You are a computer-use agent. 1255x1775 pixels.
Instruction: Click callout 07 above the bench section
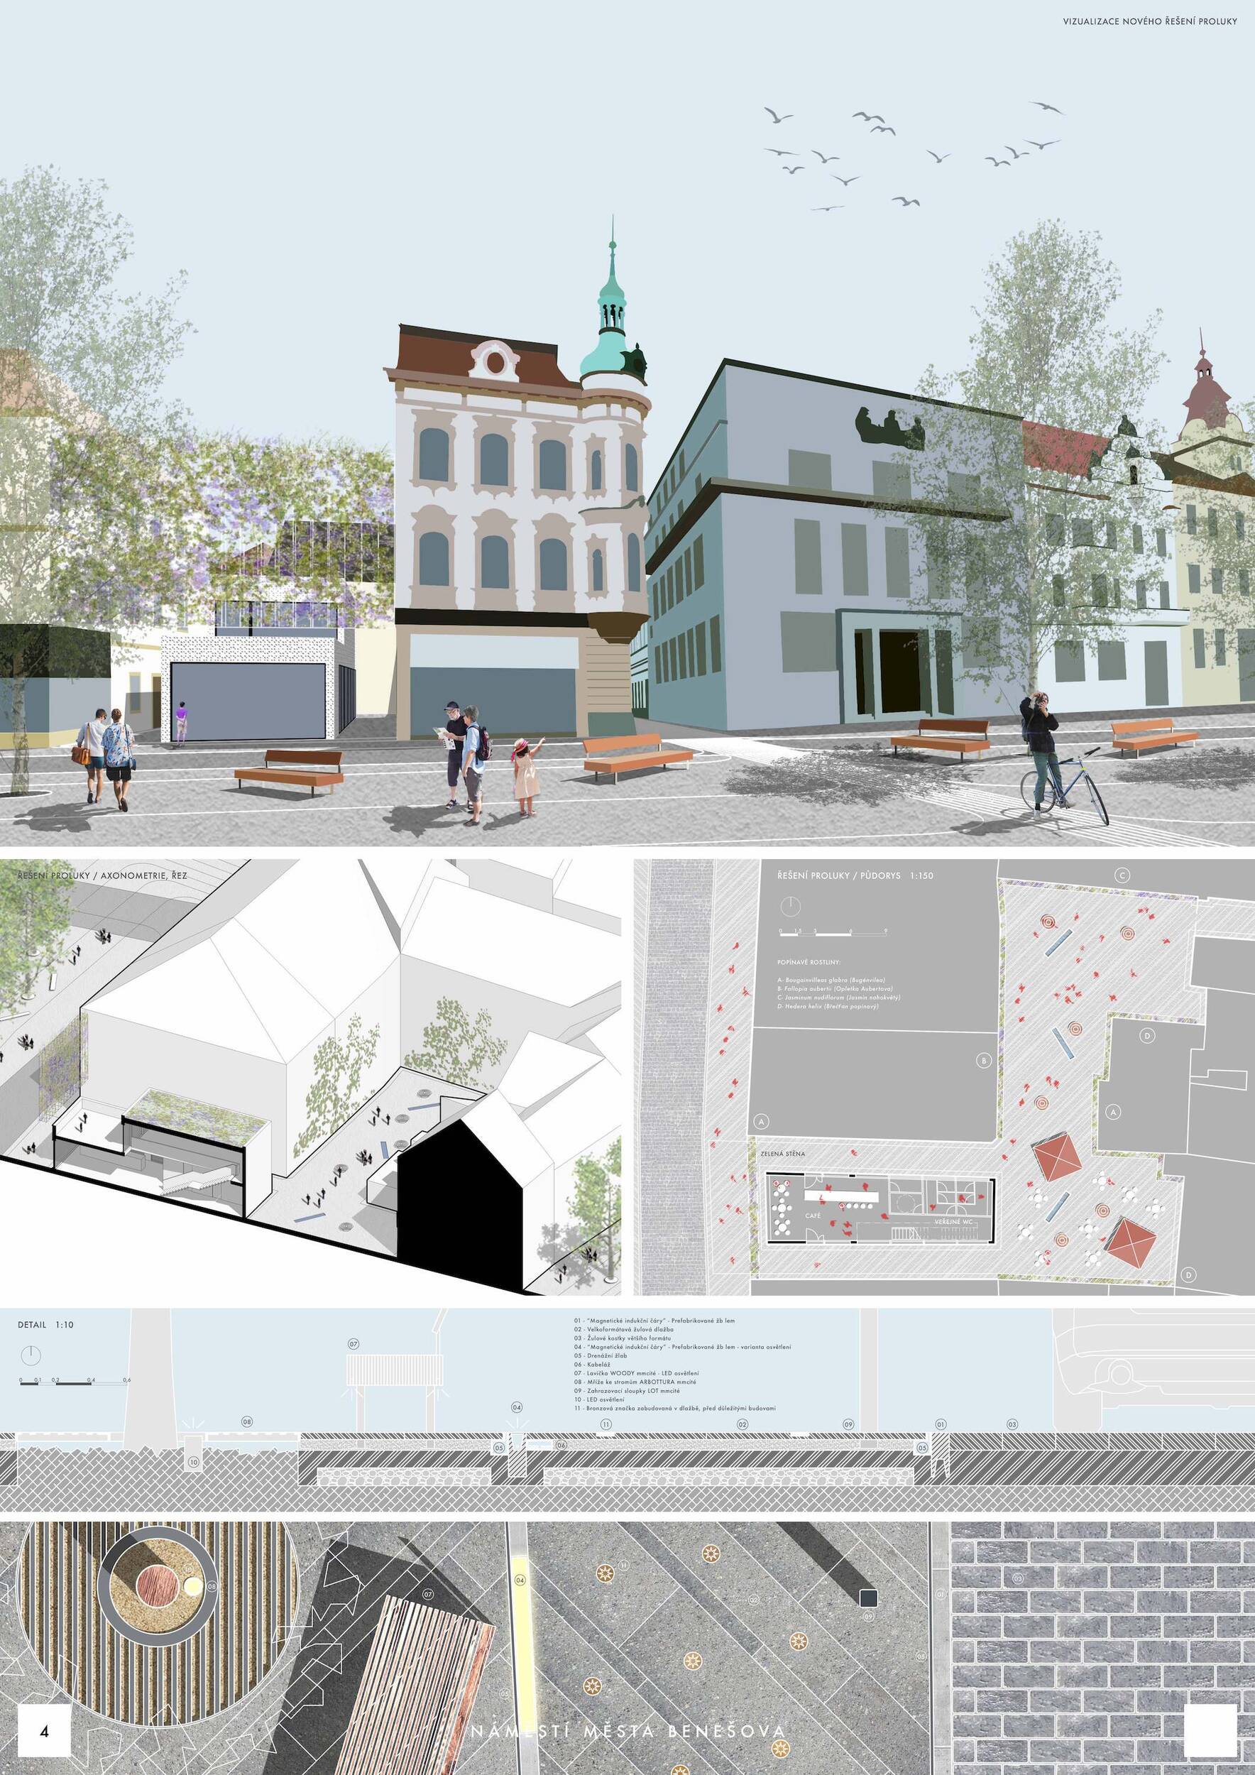pos(354,1343)
